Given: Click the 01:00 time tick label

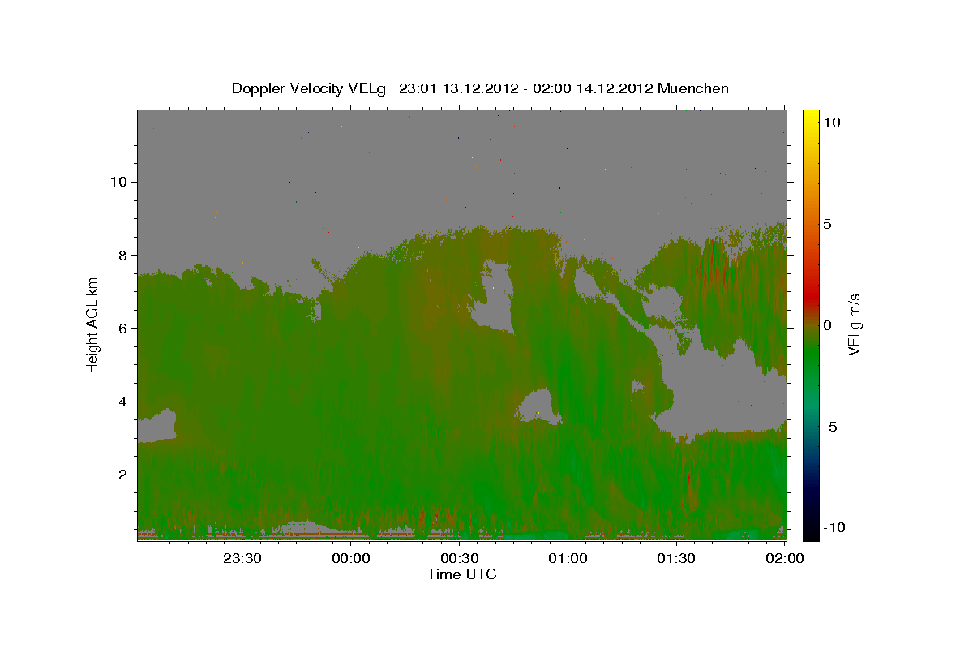Looking at the screenshot, I should pos(568,558).
